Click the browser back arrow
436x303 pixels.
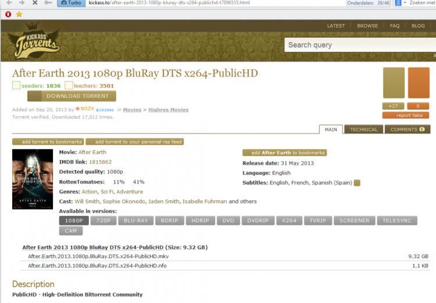pyautogui.click(x=9, y=2)
